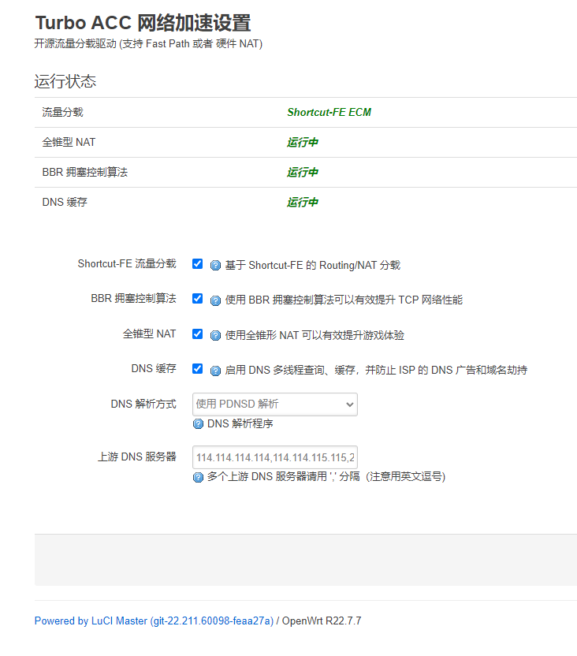Click help icon beside Shortcut-FE Routing/NAT description

tap(215, 265)
